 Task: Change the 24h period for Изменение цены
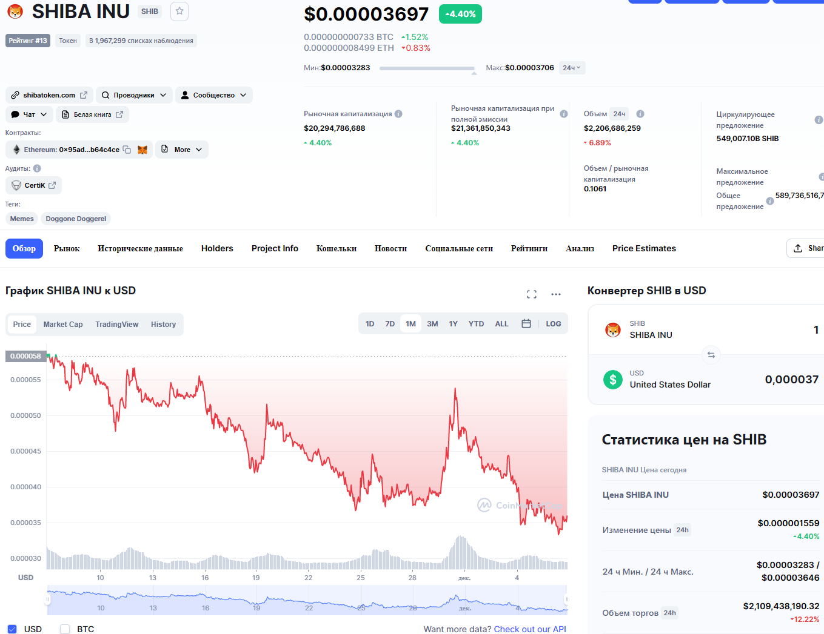[x=683, y=530]
